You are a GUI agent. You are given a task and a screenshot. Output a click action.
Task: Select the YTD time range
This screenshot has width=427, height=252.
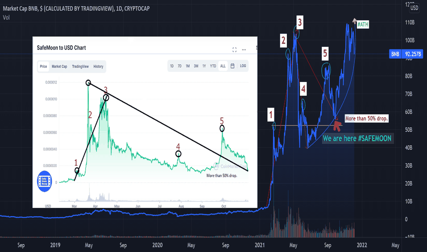pyautogui.click(x=213, y=66)
